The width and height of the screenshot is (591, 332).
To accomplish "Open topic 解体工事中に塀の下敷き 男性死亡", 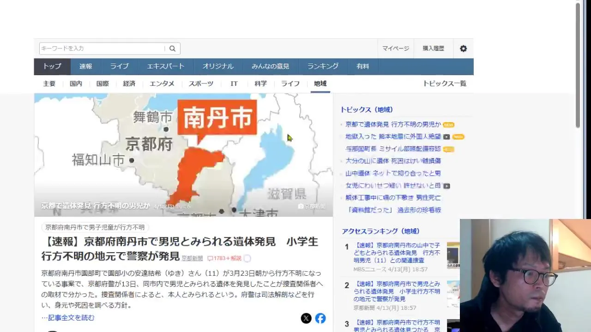I will [x=393, y=197].
